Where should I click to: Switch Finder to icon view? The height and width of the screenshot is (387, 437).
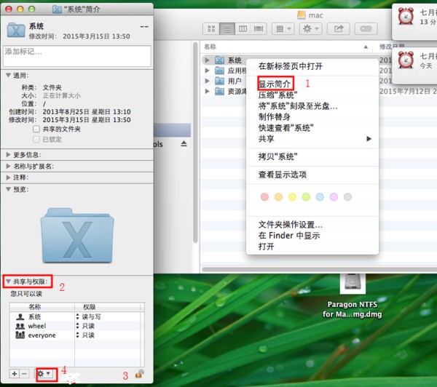tap(211, 28)
